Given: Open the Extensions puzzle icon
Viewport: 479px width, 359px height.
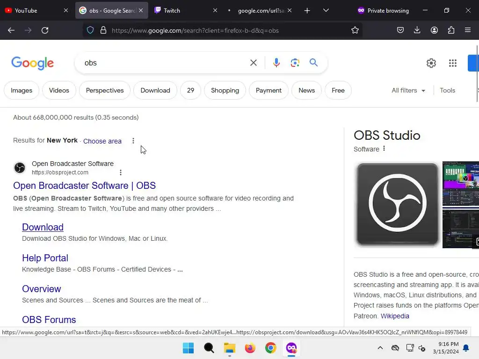Looking at the screenshot, I should click(x=451, y=30).
